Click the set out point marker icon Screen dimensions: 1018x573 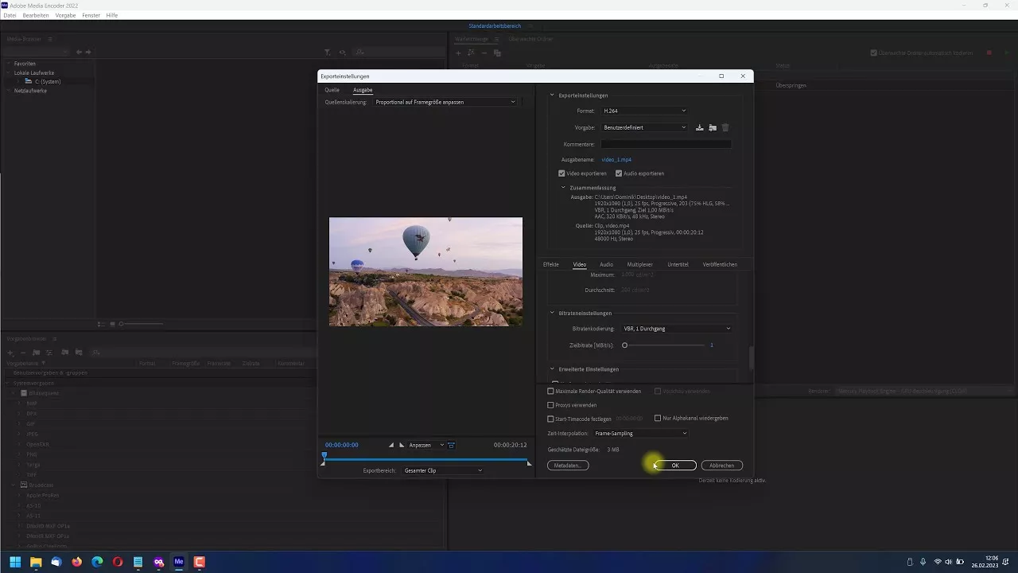(x=402, y=446)
